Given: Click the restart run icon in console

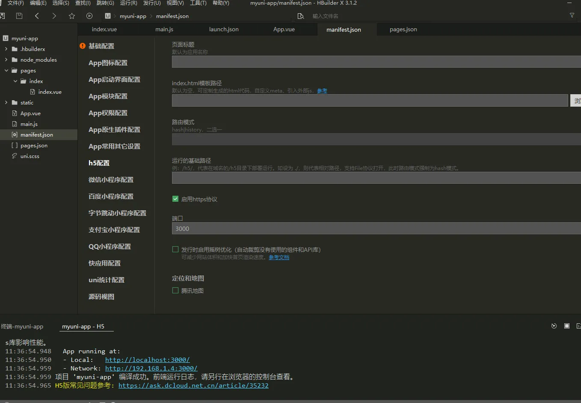Looking at the screenshot, I should [x=554, y=326].
